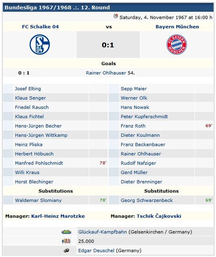Select Gerd Müller in Bayern lineup

click(134, 172)
